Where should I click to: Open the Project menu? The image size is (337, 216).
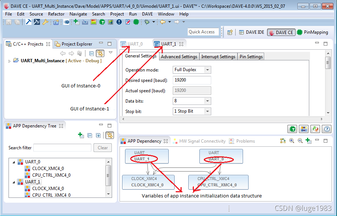117,14
